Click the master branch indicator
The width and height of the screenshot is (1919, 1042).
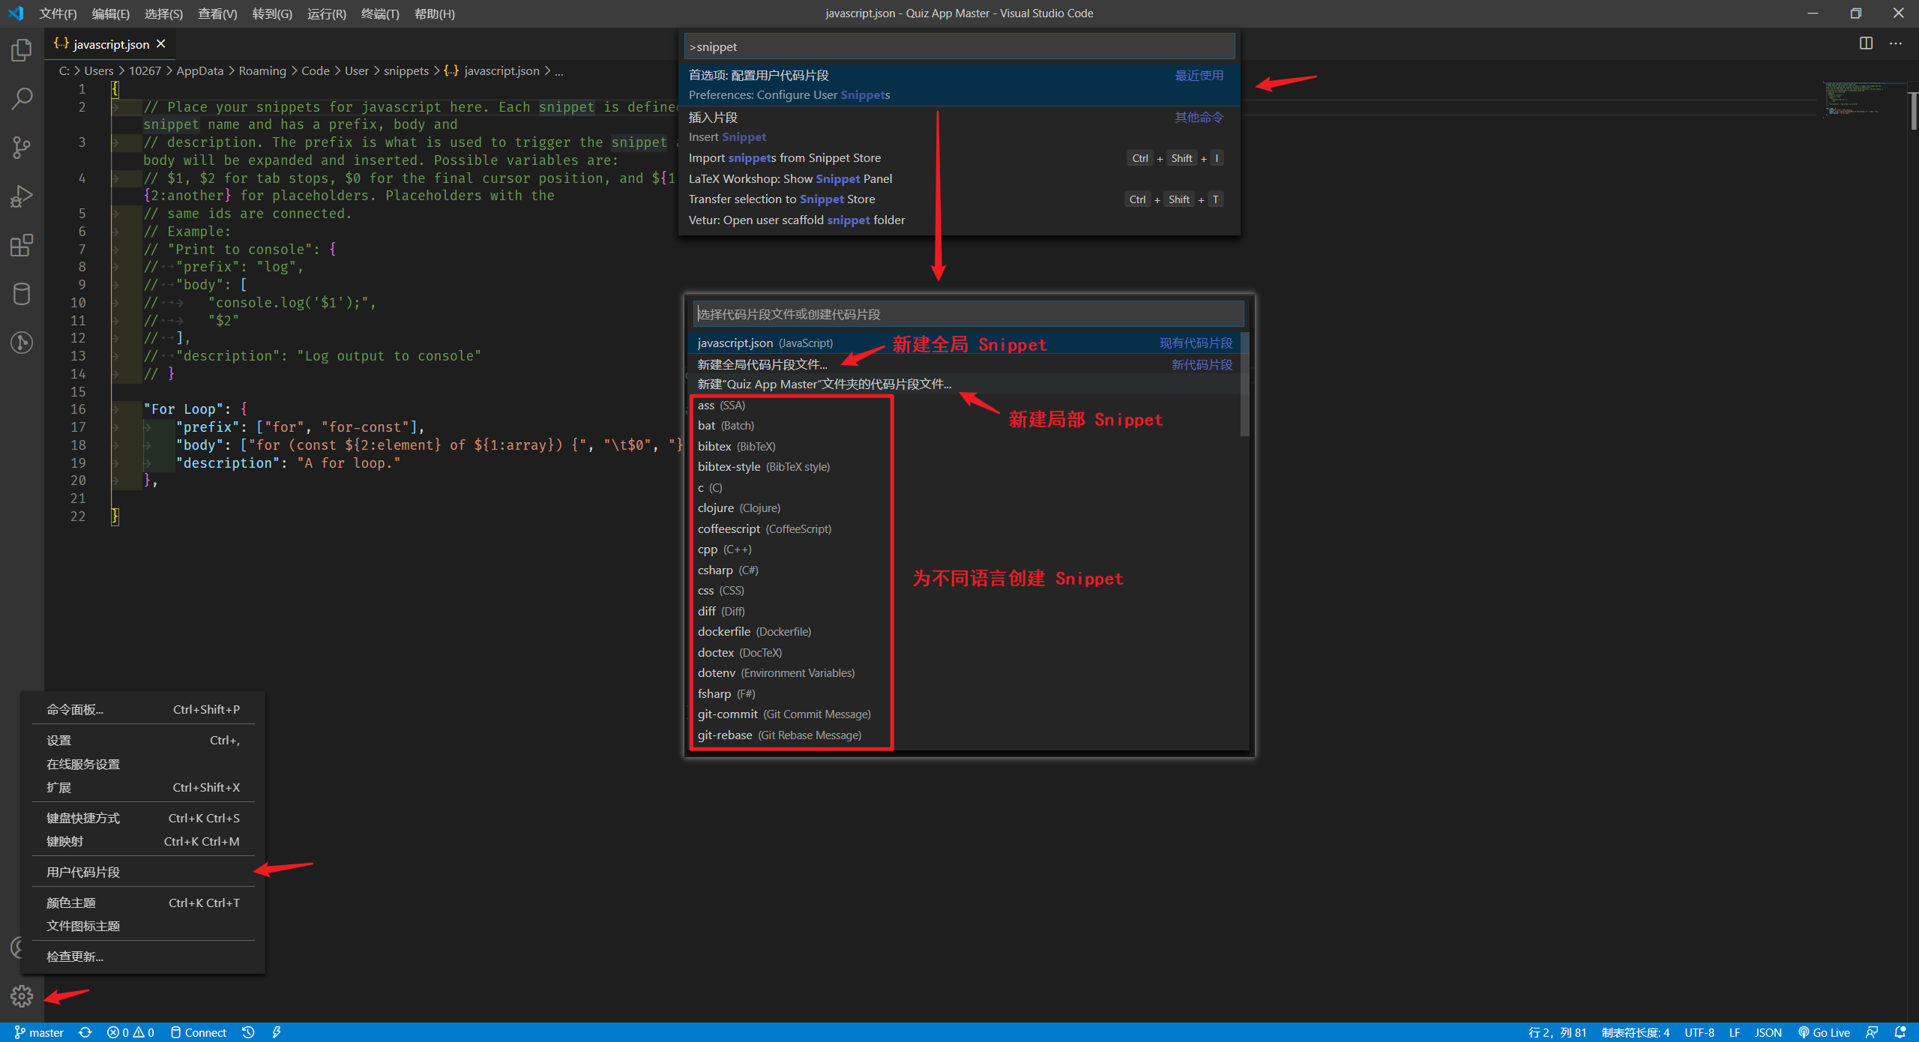39,1032
